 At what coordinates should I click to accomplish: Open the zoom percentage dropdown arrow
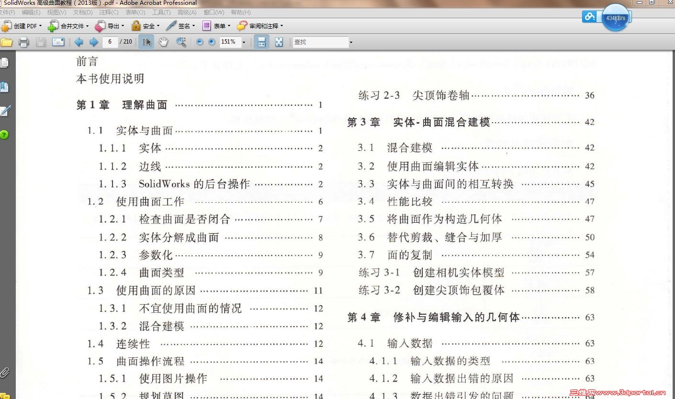pyautogui.click(x=244, y=42)
